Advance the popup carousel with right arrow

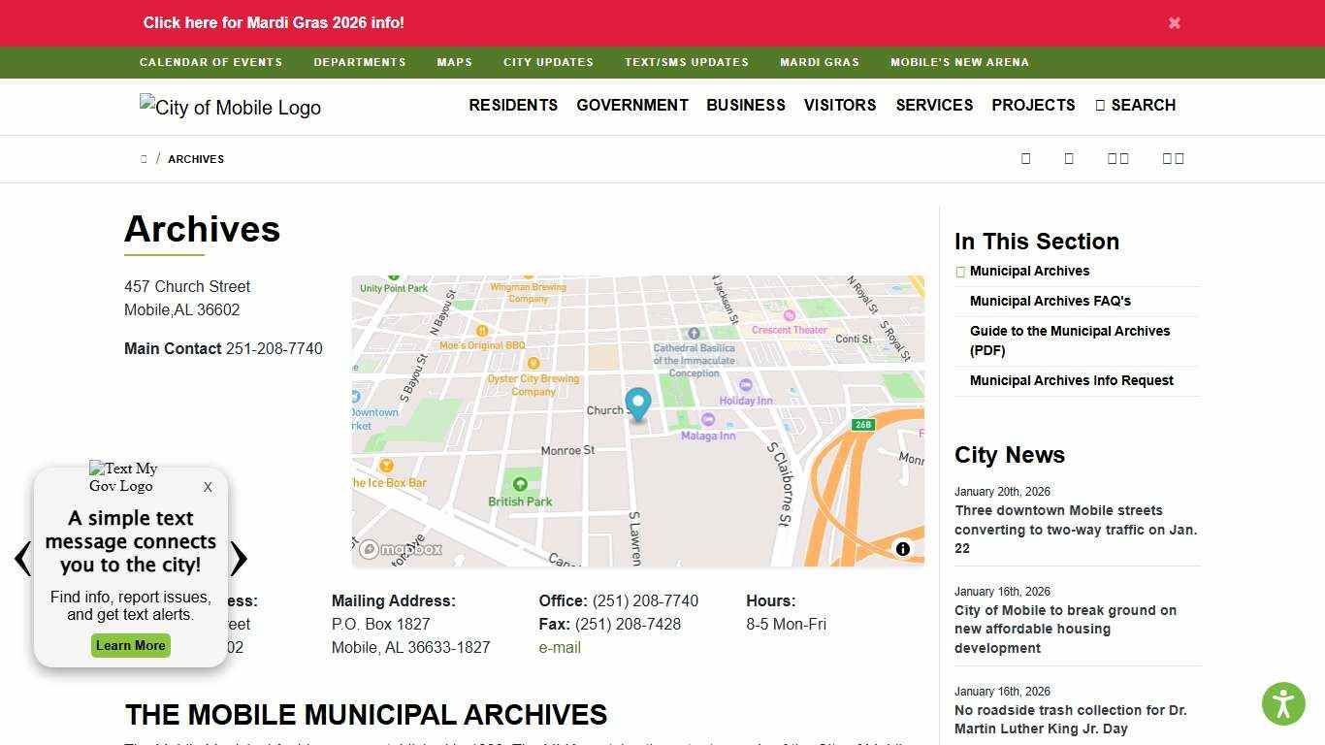[x=240, y=559]
